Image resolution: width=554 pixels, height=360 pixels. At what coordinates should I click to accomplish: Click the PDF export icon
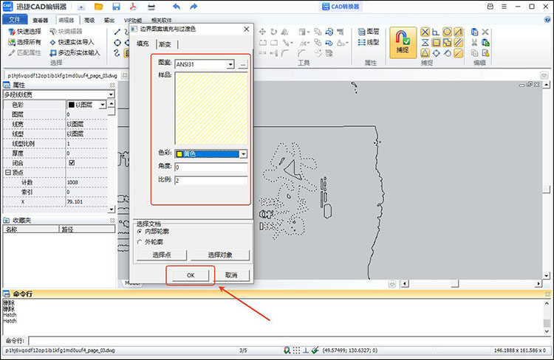coord(134,7)
